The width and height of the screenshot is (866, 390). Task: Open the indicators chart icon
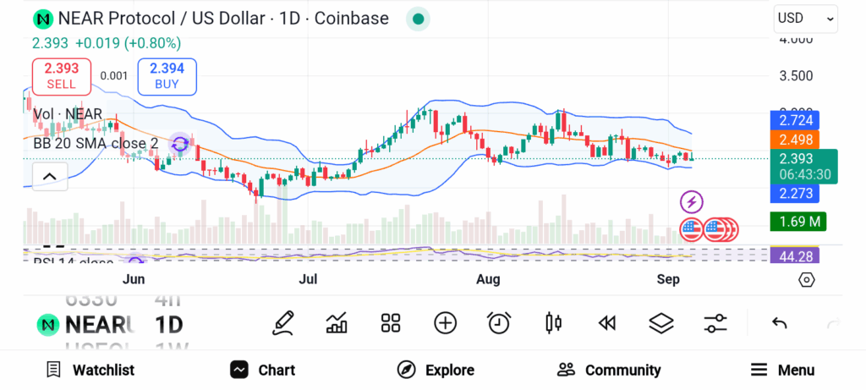click(x=337, y=323)
